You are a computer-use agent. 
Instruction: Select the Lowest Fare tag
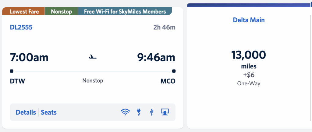[x=23, y=12]
